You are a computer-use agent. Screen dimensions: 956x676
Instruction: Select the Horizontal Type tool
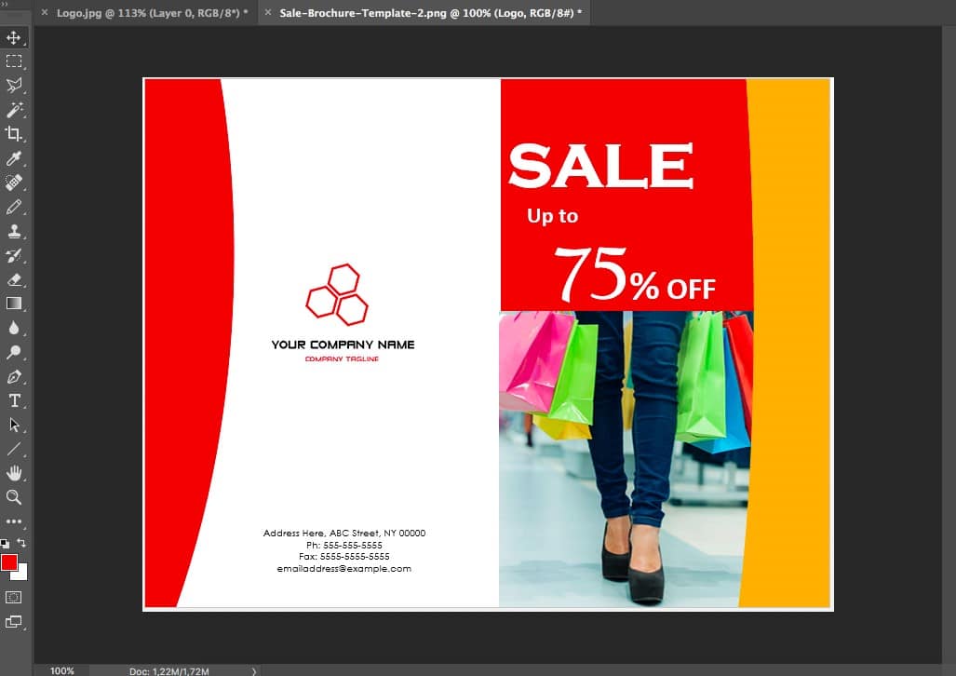14,401
